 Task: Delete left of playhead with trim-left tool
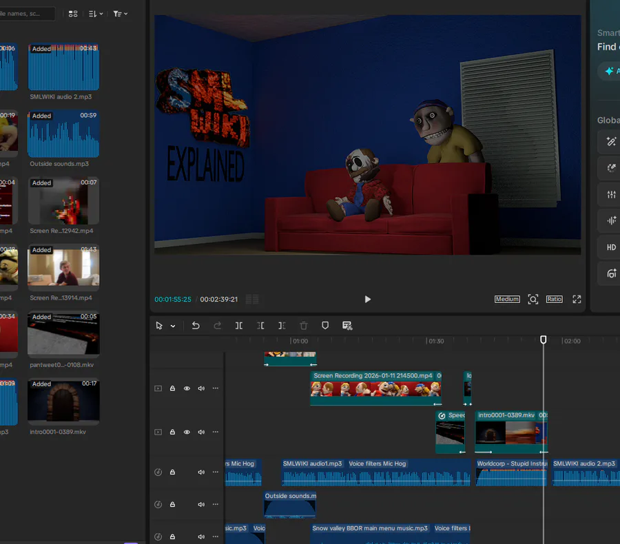coord(260,326)
